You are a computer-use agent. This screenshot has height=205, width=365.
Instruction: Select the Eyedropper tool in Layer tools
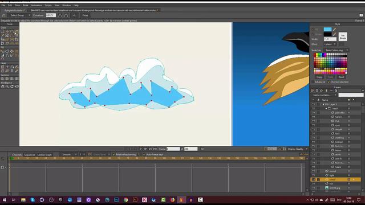point(17,71)
